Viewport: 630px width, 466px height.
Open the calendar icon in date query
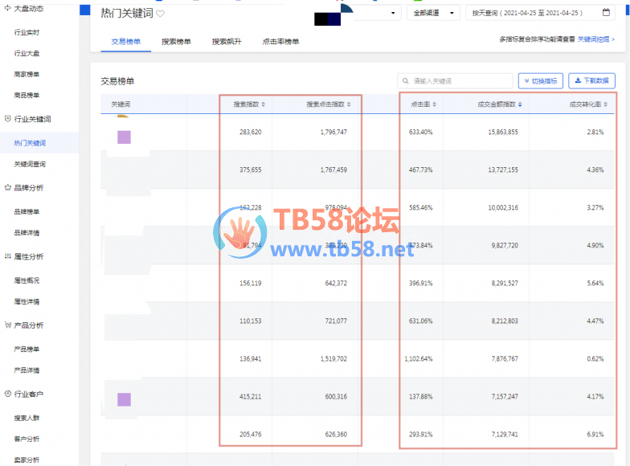coord(606,13)
